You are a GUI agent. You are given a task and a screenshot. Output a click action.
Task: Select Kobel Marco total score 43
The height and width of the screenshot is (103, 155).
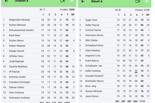(142, 61)
